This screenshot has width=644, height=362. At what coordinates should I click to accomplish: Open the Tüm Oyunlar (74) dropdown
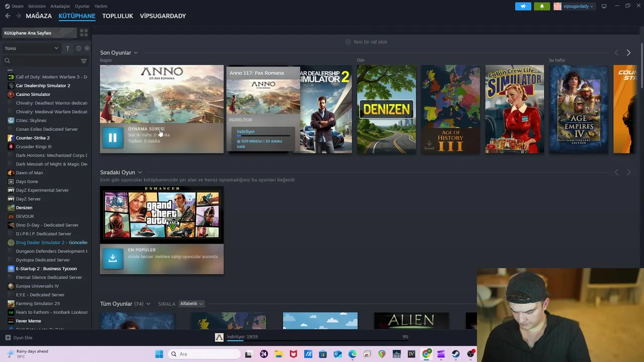tap(125, 304)
